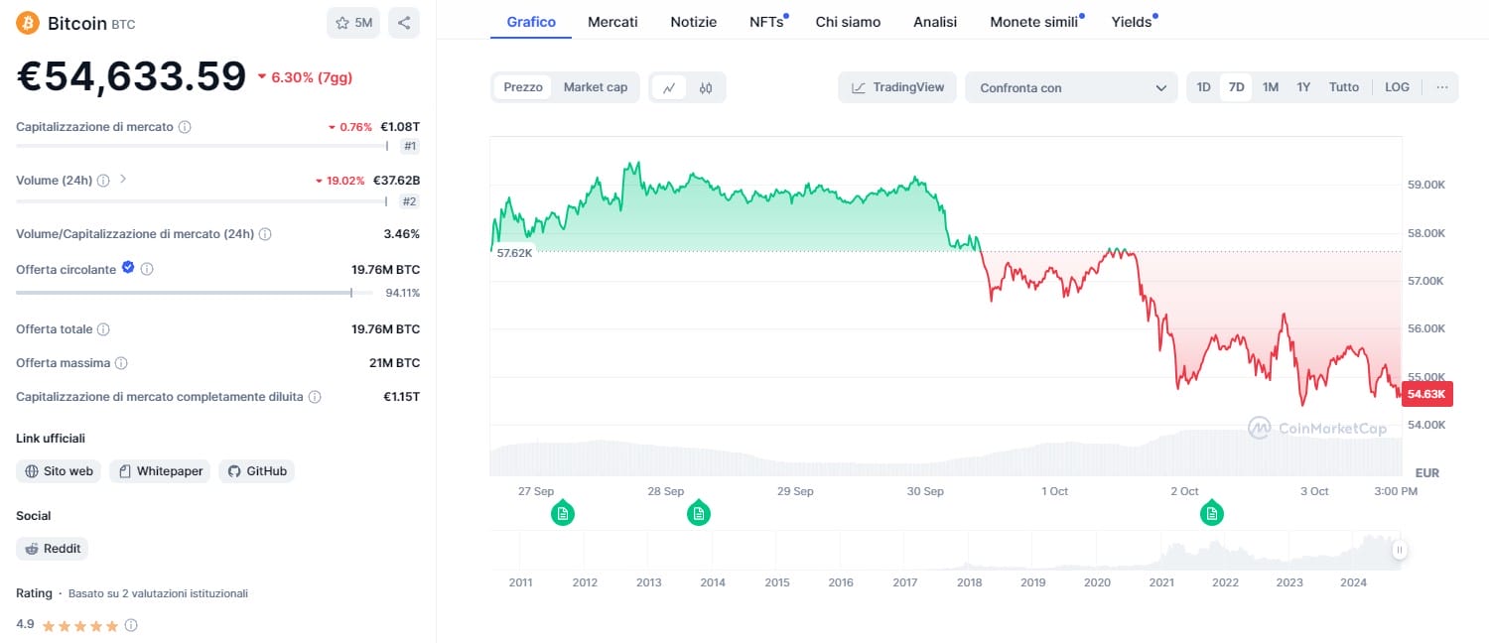Open the Analisi tab
The width and height of the screenshot is (1489, 643).
pyautogui.click(x=935, y=22)
